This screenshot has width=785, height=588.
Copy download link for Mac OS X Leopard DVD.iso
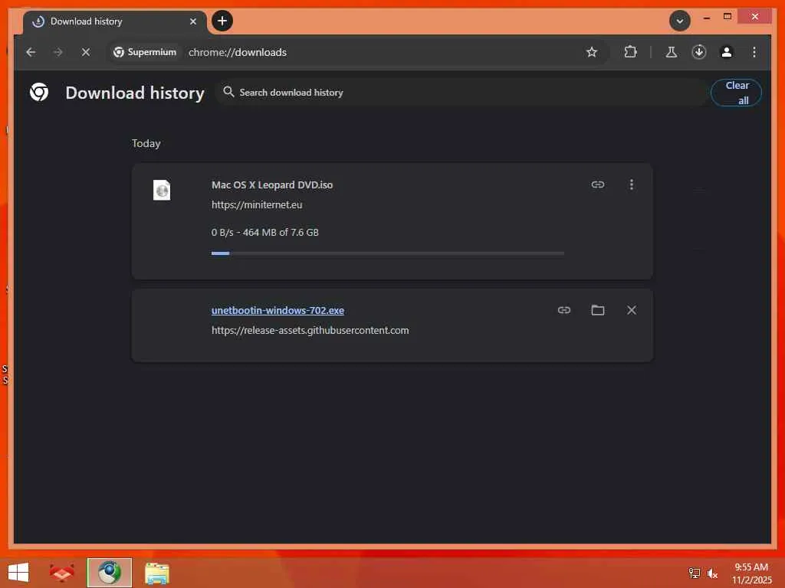pos(598,185)
